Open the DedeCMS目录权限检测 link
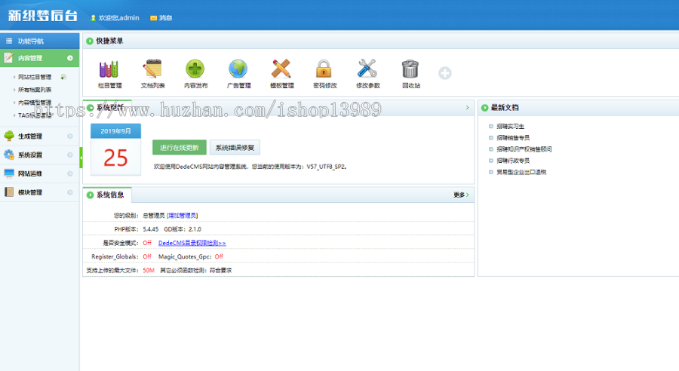679x371 pixels. point(192,244)
